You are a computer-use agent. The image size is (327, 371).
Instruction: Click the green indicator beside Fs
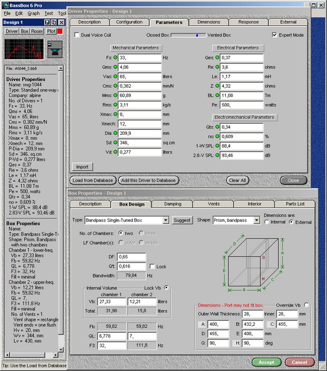(x=115, y=58)
